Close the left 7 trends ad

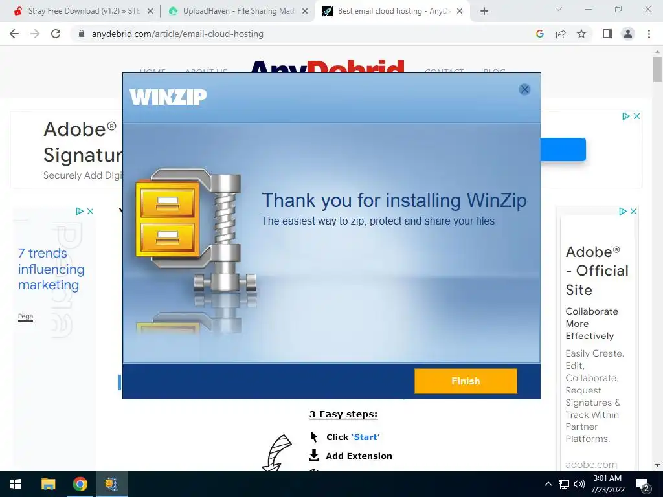[x=90, y=211]
